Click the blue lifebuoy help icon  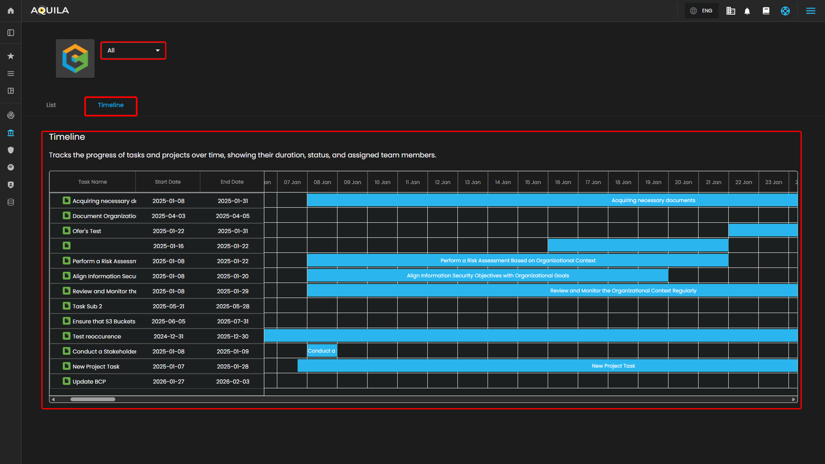[x=785, y=11]
